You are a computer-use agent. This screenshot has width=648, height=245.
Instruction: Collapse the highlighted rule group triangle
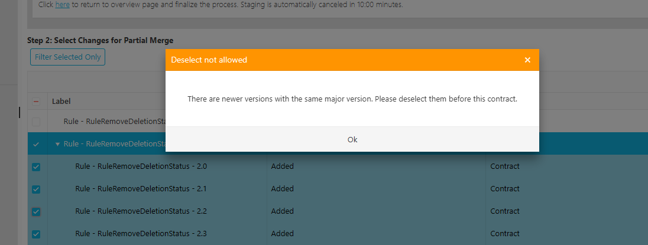(57, 144)
